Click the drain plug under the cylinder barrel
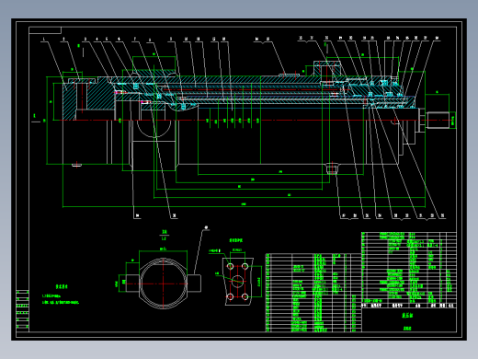The image size is (478, 359). pyautogui.click(x=332, y=168)
